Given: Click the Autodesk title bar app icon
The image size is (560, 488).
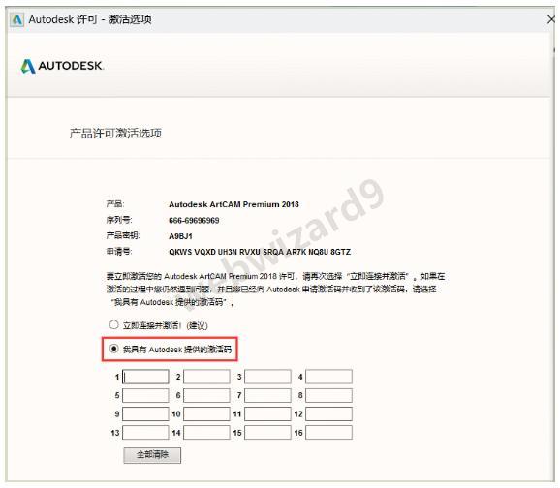Looking at the screenshot, I should click(x=16, y=20).
